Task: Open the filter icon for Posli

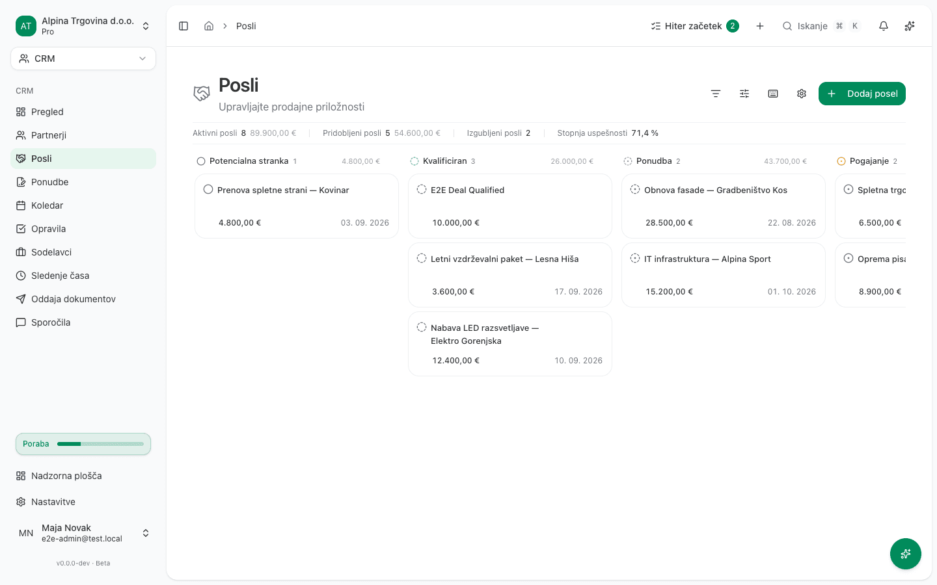Action: coord(716,94)
